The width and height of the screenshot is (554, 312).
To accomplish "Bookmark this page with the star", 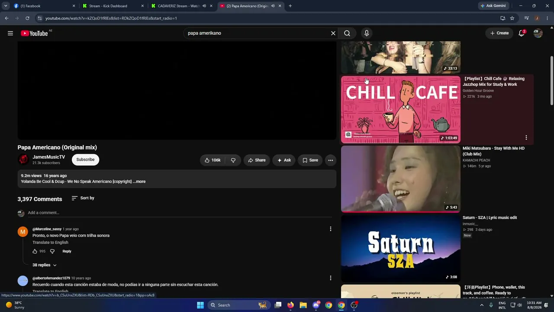I will tap(512, 18).
